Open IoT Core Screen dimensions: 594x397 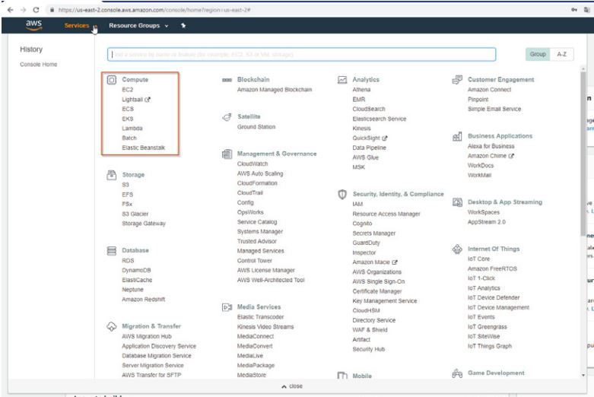pos(479,259)
